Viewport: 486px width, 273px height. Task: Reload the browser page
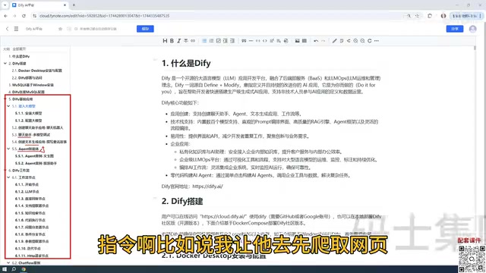pyautogui.click(x=24, y=16)
